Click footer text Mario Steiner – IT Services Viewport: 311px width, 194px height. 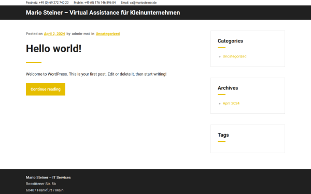[x=48, y=177]
